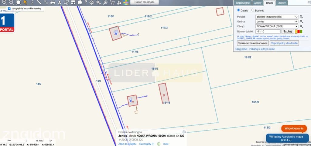Image resolution: width=311 pixels, height=146 pixels.
Task: Switch to the Działki tab
Action: (270, 3)
